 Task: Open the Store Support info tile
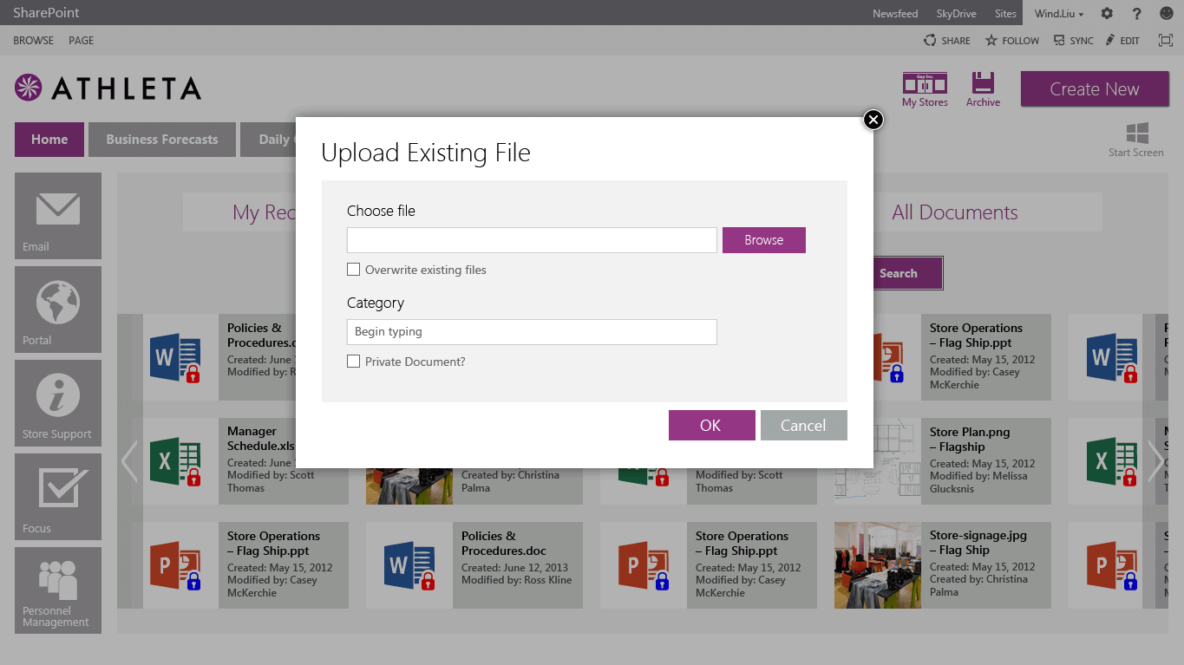(58, 403)
